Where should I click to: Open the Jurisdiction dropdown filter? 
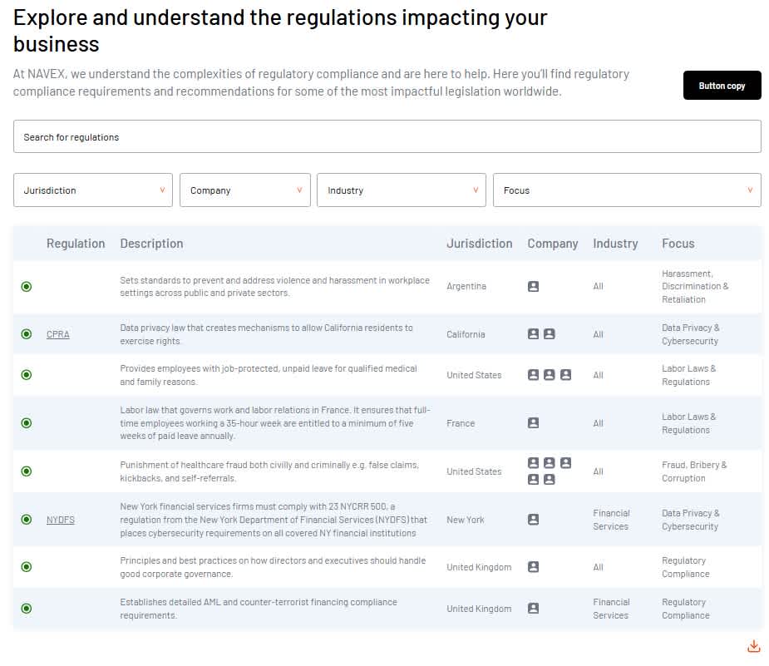pyautogui.click(x=93, y=190)
